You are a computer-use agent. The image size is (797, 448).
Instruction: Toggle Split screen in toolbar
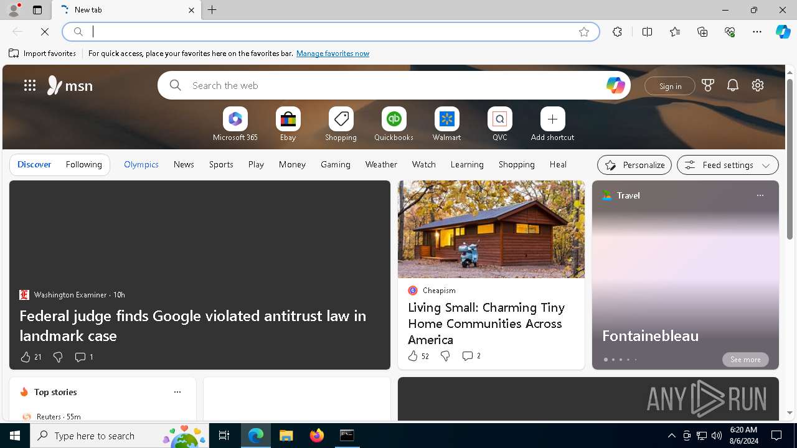click(647, 32)
